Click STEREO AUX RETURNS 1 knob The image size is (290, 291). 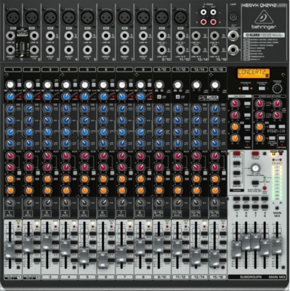(260, 103)
